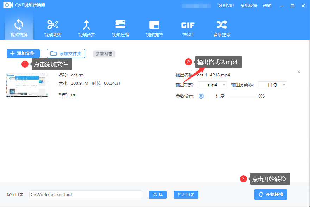310x207 pixels.
Task: Click the output name ost-114218.mp4
Action: click(213, 75)
